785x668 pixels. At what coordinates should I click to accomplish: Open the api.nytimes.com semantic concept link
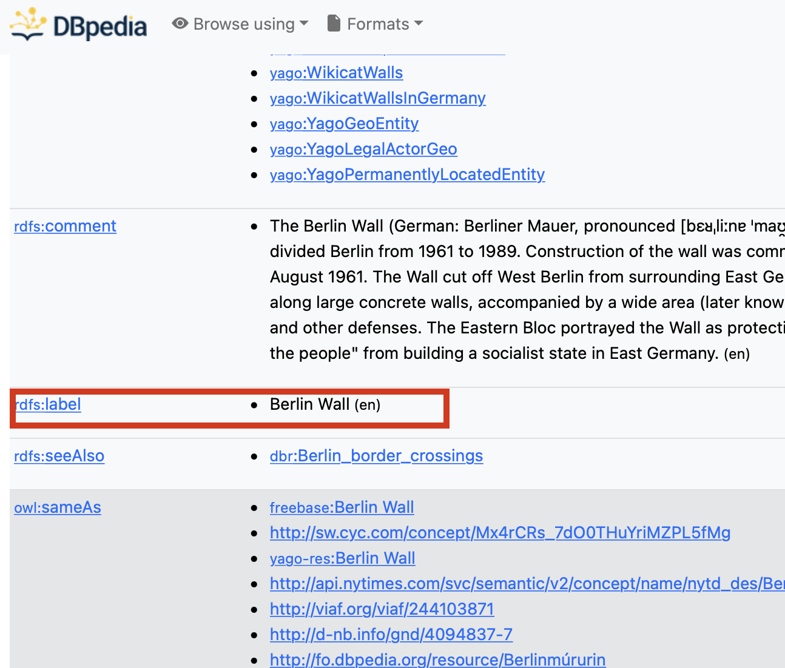coord(527,584)
